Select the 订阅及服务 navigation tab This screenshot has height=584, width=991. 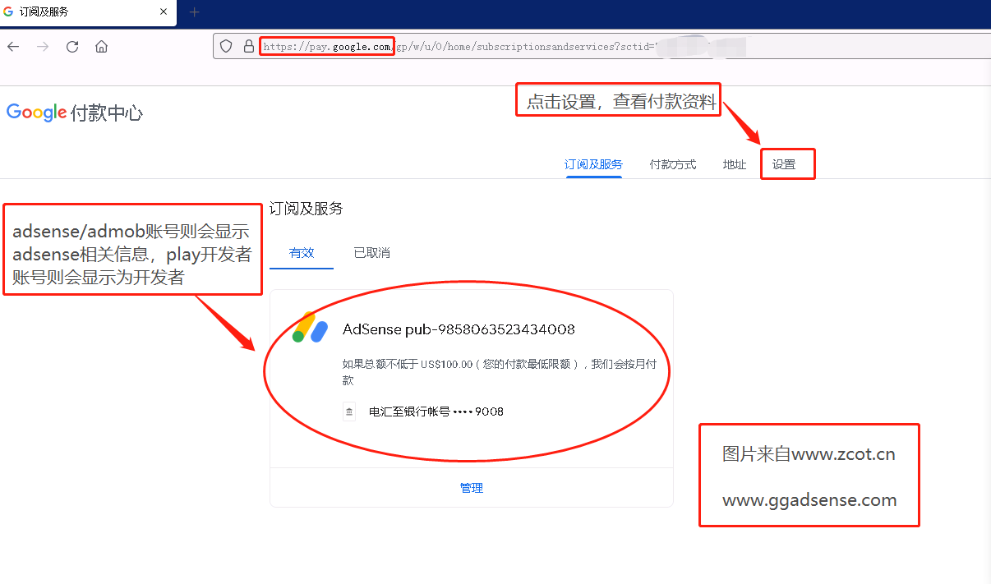593,164
